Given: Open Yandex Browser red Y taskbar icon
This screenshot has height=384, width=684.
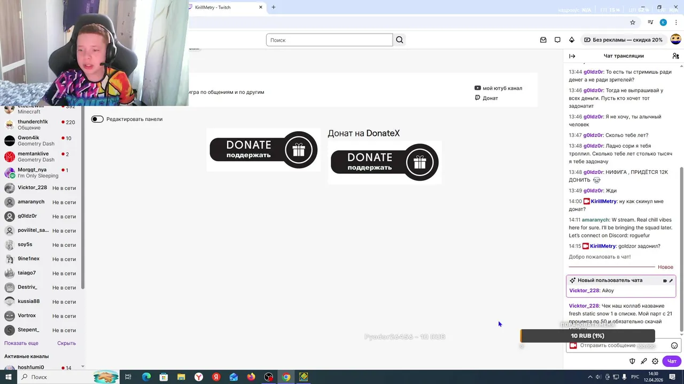Looking at the screenshot, I should (x=199, y=377).
